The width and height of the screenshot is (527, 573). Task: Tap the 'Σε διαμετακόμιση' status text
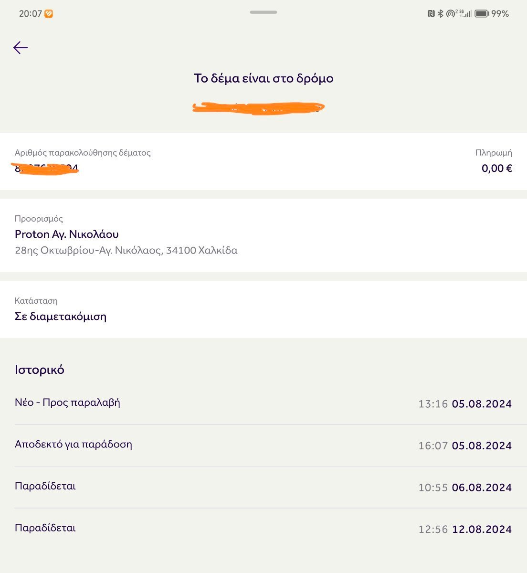(x=61, y=317)
